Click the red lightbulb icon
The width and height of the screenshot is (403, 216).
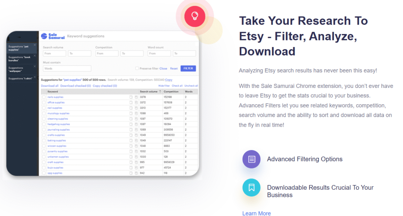(194, 16)
